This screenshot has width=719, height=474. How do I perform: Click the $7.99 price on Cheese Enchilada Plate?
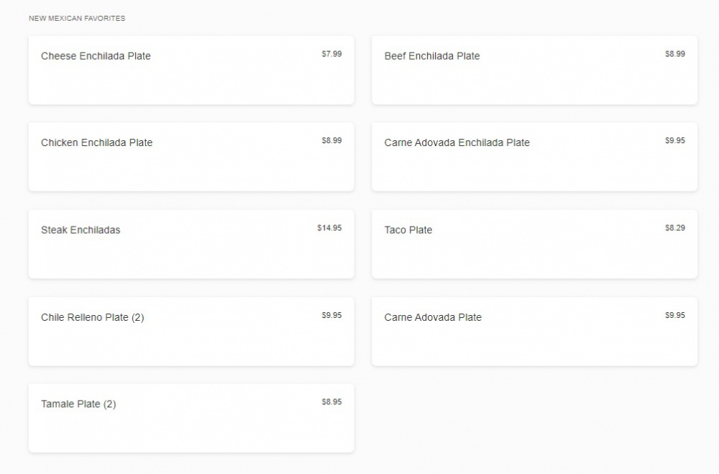click(331, 54)
